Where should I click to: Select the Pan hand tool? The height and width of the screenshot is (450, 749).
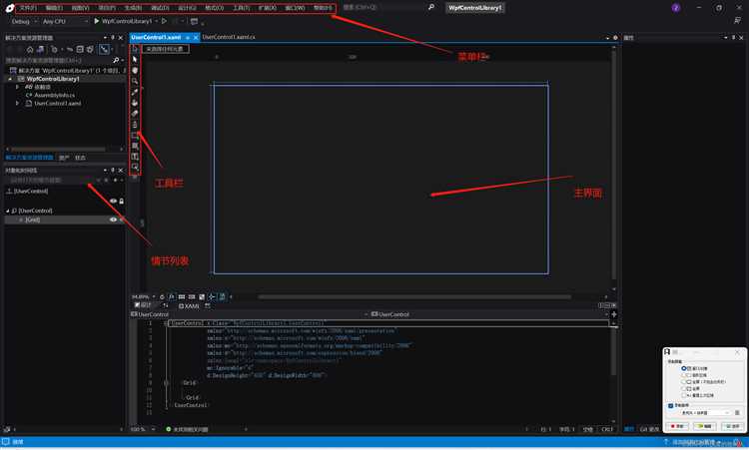click(x=135, y=70)
